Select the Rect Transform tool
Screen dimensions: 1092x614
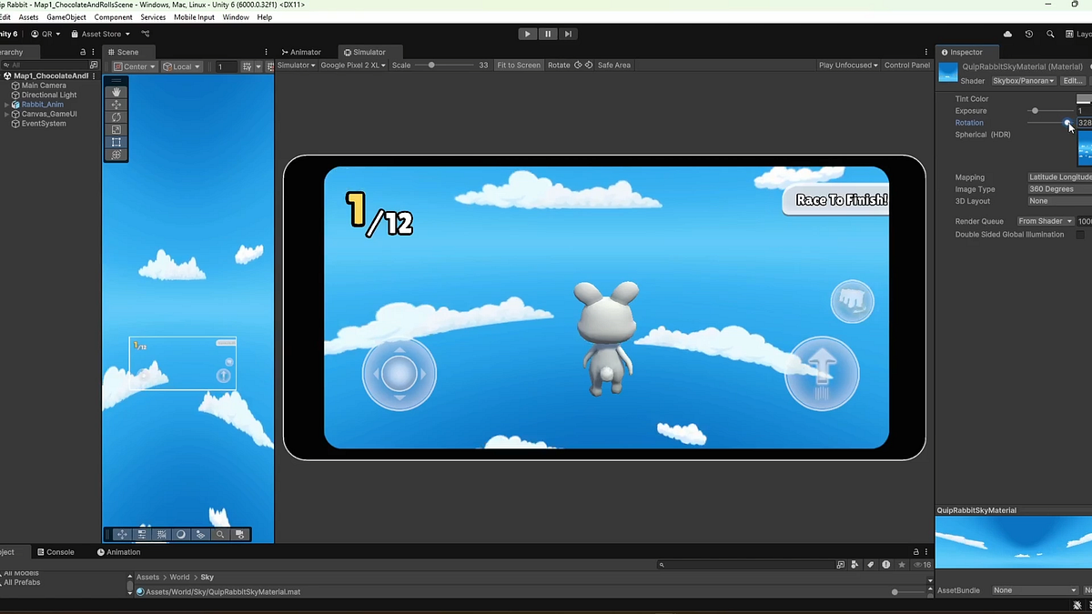point(116,141)
